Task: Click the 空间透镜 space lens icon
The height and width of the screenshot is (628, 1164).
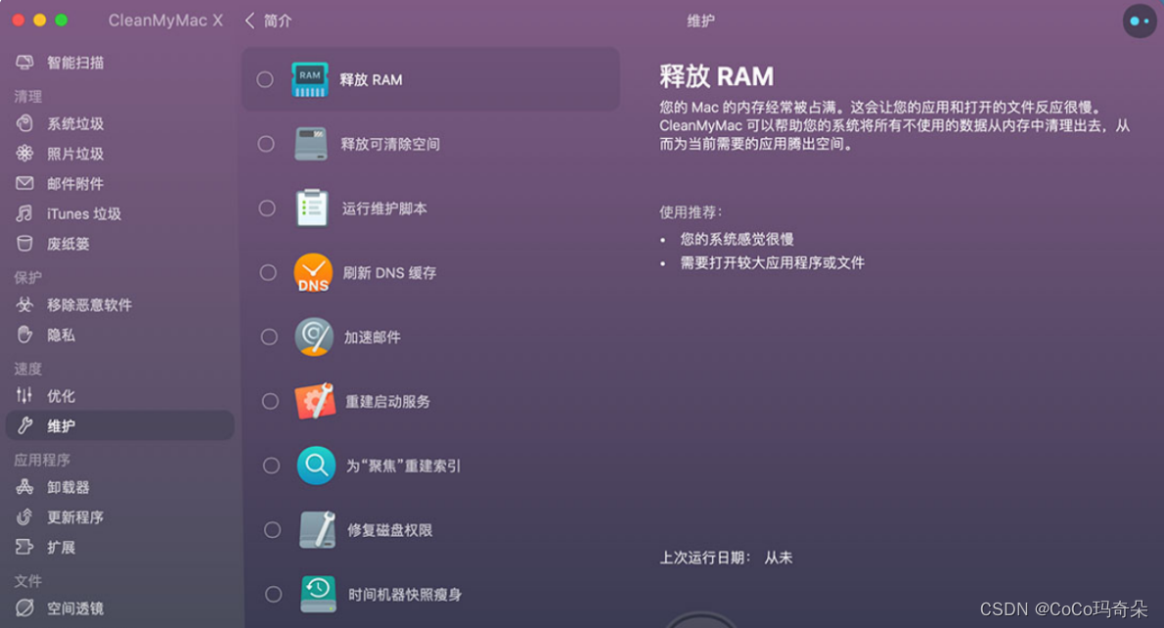Action: click(24, 608)
